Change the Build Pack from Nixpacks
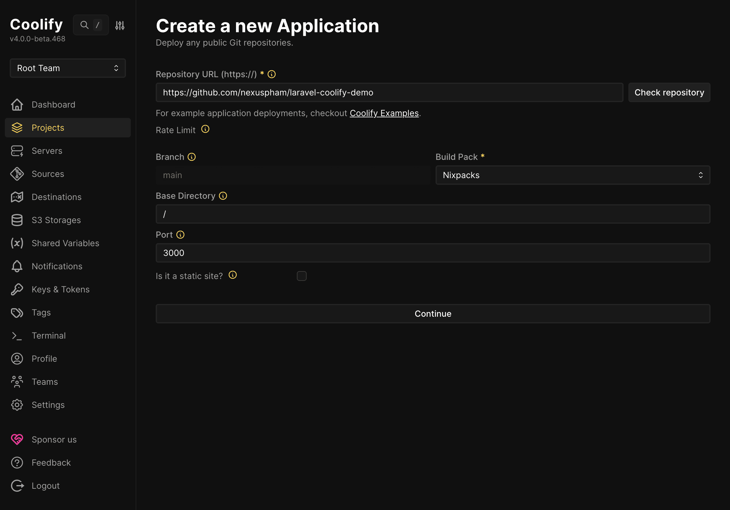730x510 pixels. pyautogui.click(x=572, y=175)
